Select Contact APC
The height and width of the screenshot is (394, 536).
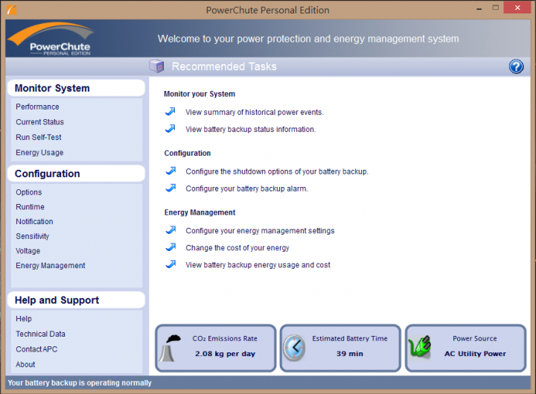[x=36, y=349]
